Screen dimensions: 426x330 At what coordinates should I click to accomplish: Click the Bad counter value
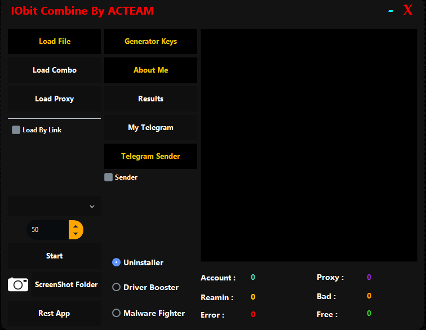[x=369, y=296]
